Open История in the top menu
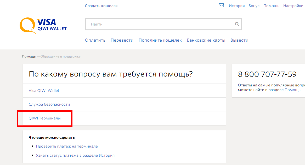Image resolution: width=305 pixels, height=165 pixels. pos(237,6)
